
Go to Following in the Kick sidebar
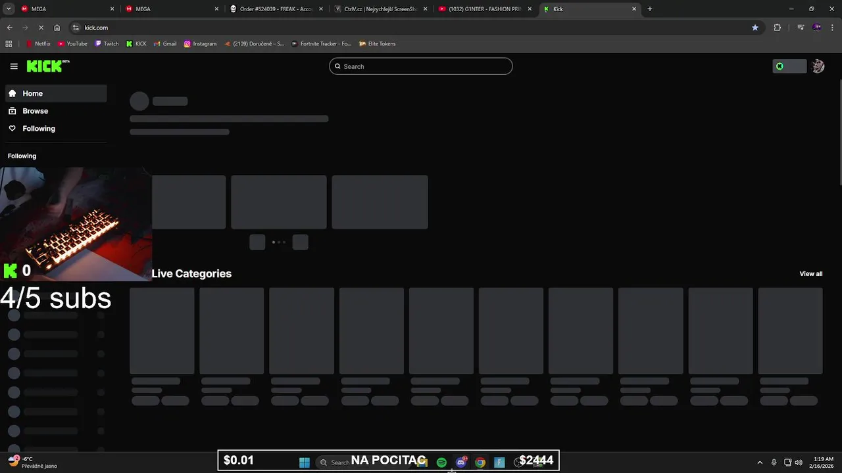56,129
